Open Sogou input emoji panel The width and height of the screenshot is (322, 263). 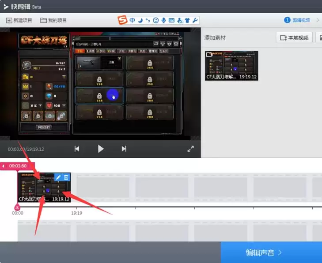pos(156,20)
